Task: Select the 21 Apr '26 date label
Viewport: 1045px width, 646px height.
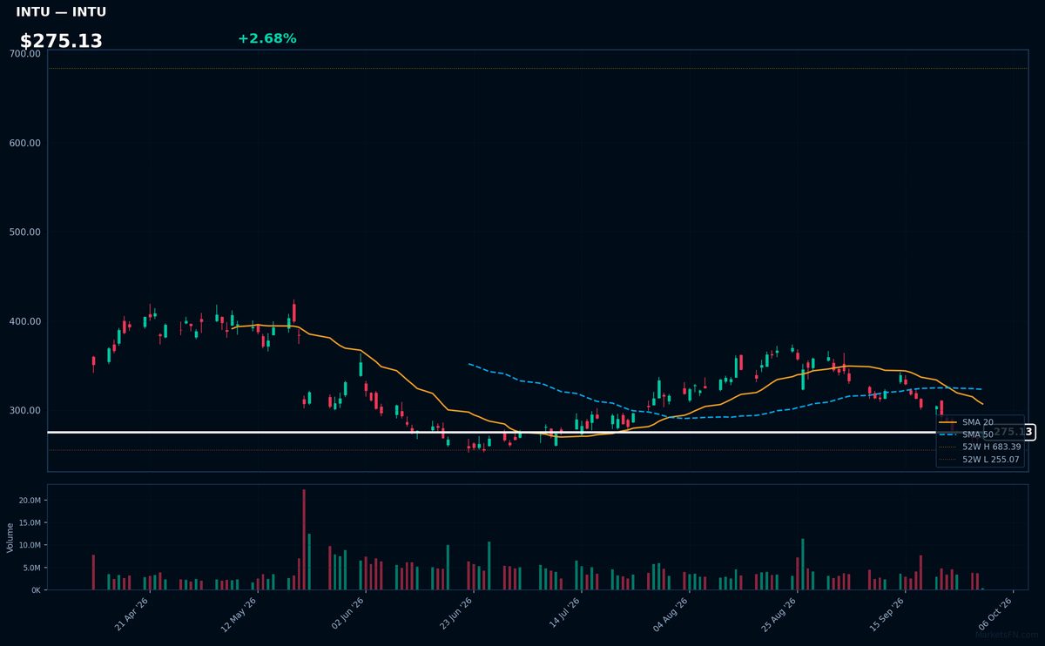Action: 132,614
